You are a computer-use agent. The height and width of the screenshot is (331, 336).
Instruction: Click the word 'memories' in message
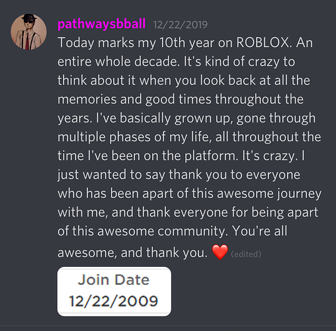(x=87, y=99)
